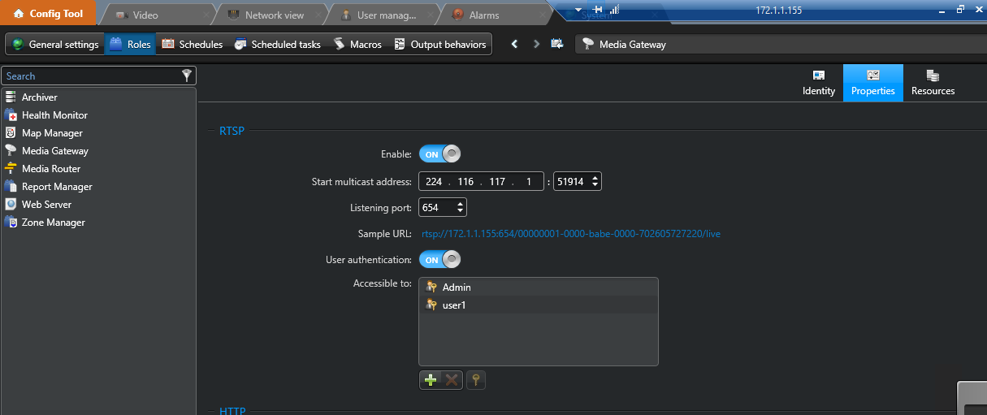This screenshot has height=415, width=987.
Task: Click the Sample URL rtsp link
Action: (x=570, y=234)
